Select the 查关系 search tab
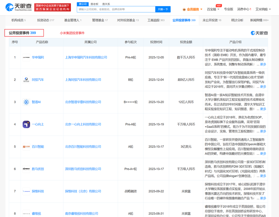Image resolution: width=279 pixels, height=217 pixels. point(106,4)
